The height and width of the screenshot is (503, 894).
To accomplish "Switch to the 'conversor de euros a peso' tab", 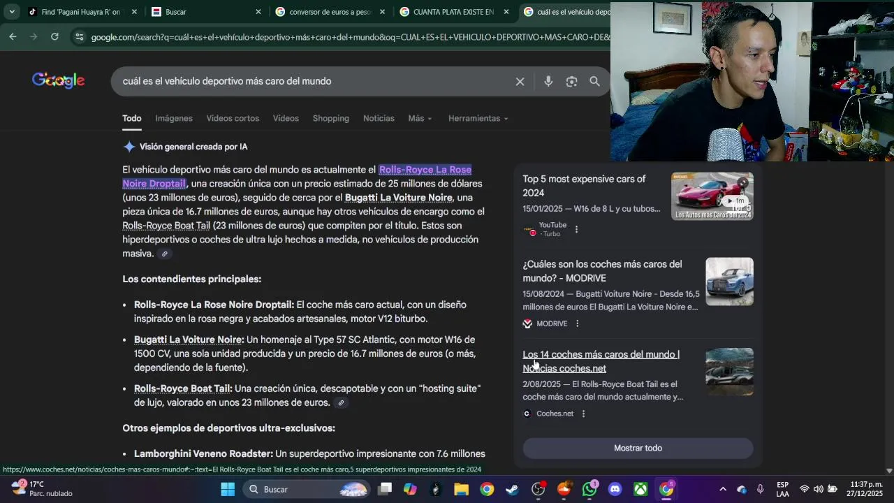I will tap(330, 12).
